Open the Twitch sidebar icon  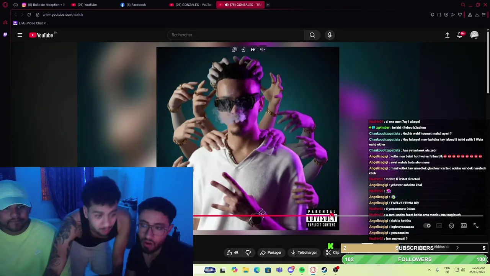pos(5,34)
